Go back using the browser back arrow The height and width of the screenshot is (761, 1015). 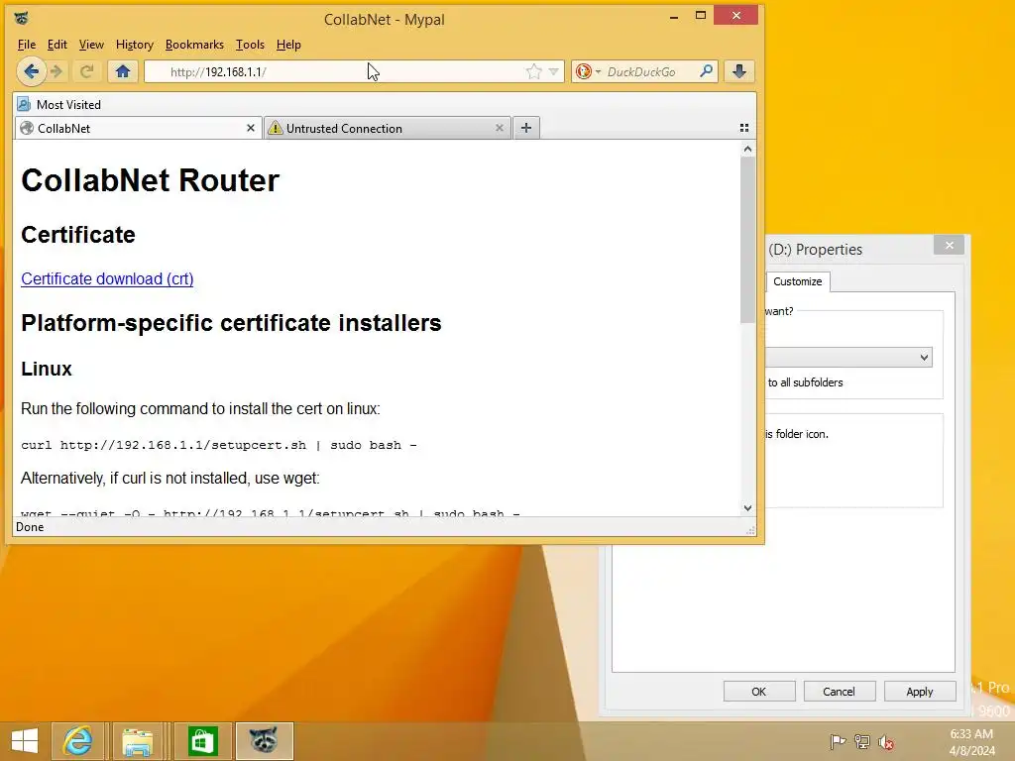tap(31, 71)
